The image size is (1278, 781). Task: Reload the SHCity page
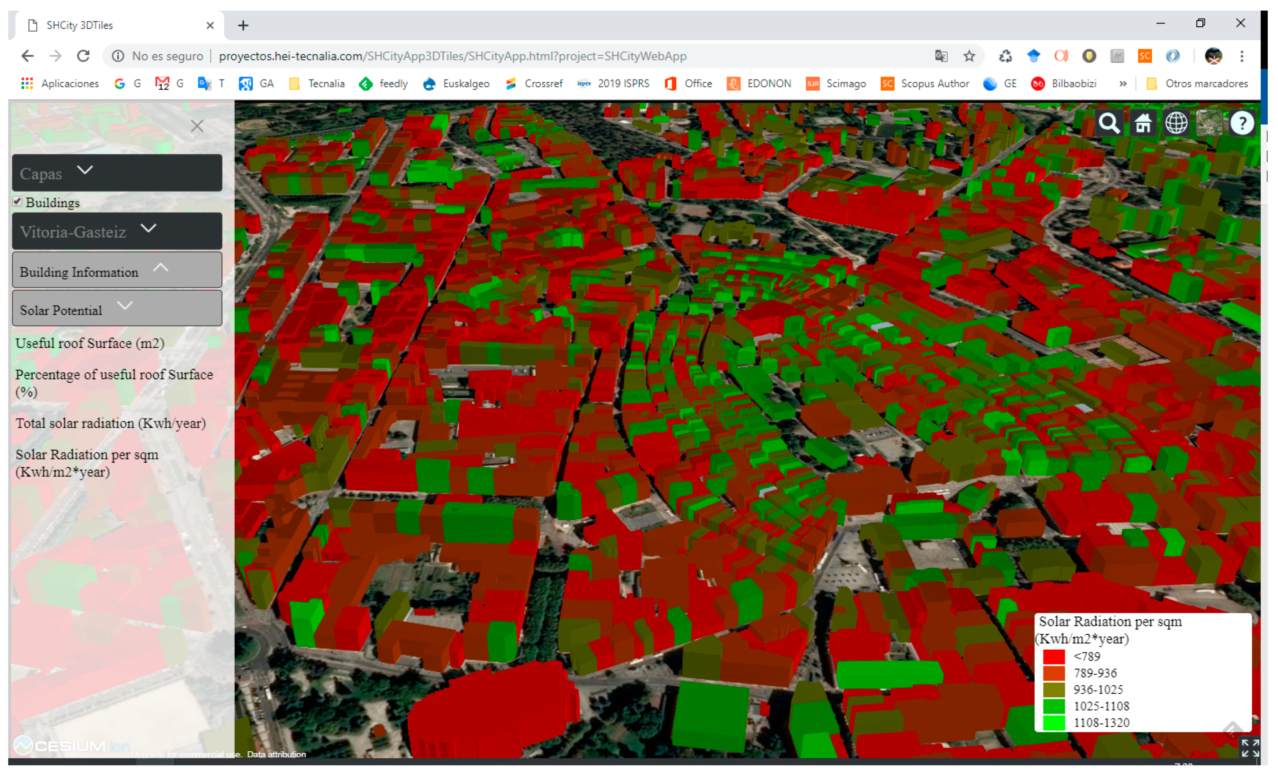pos(84,56)
